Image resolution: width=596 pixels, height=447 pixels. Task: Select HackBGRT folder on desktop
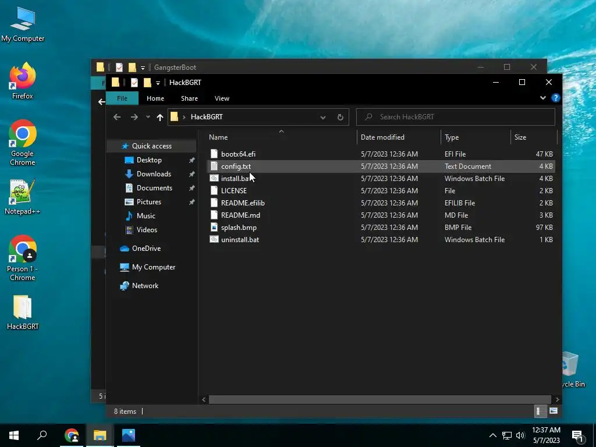23,313
